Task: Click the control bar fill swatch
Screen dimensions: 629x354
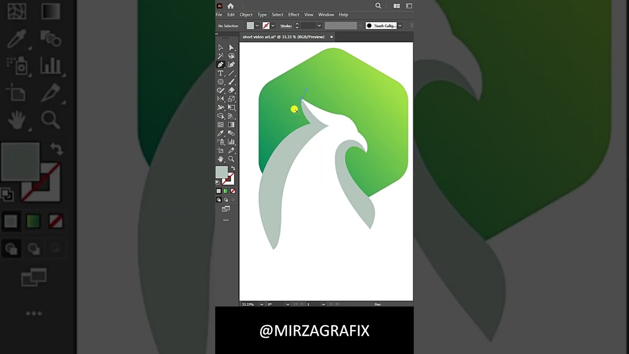Action: click(x=250, y=26)
